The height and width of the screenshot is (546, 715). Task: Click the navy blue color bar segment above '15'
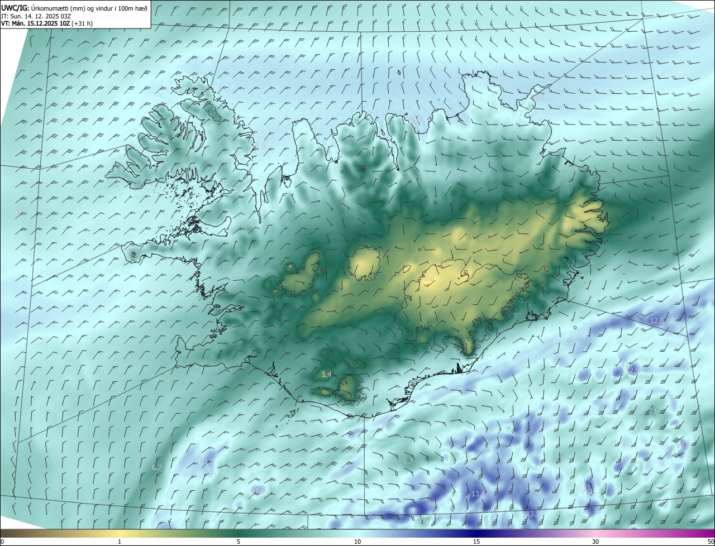tap(476, 533)
